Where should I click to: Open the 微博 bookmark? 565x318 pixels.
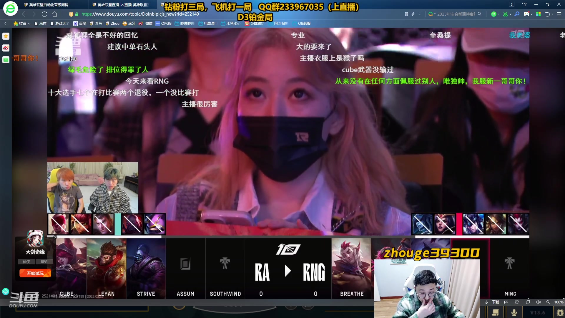145,24
